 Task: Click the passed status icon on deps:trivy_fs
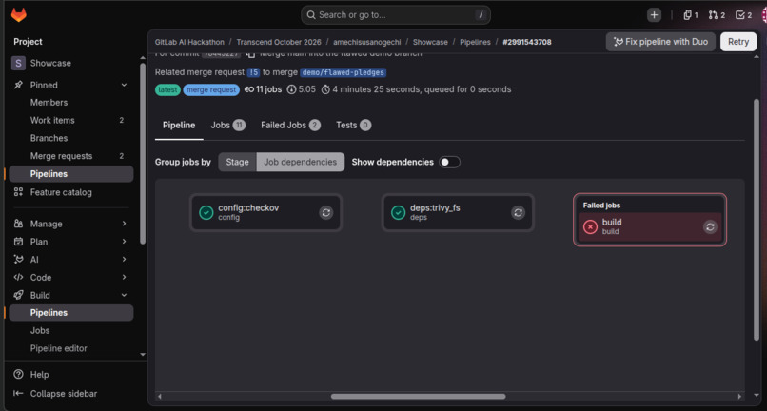tap(398, 212)
